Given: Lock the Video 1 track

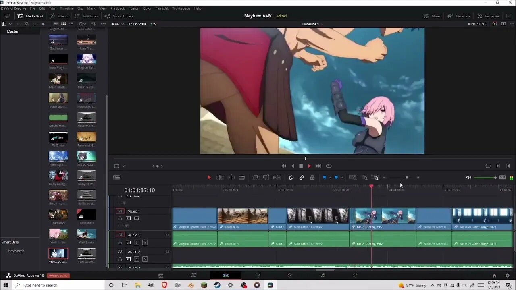Looking at the screenshot, I should coord(120,218).
